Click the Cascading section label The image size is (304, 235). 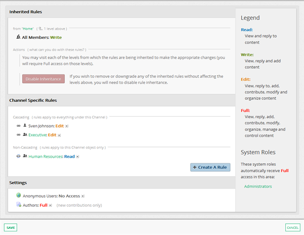click(x=21, y=117)
